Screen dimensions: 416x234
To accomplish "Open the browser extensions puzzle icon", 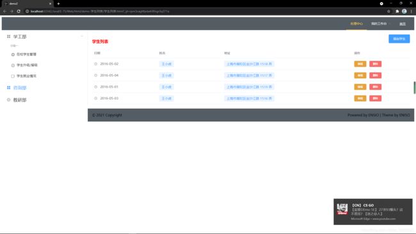I will pyautogui.click(x=397, y=12).
